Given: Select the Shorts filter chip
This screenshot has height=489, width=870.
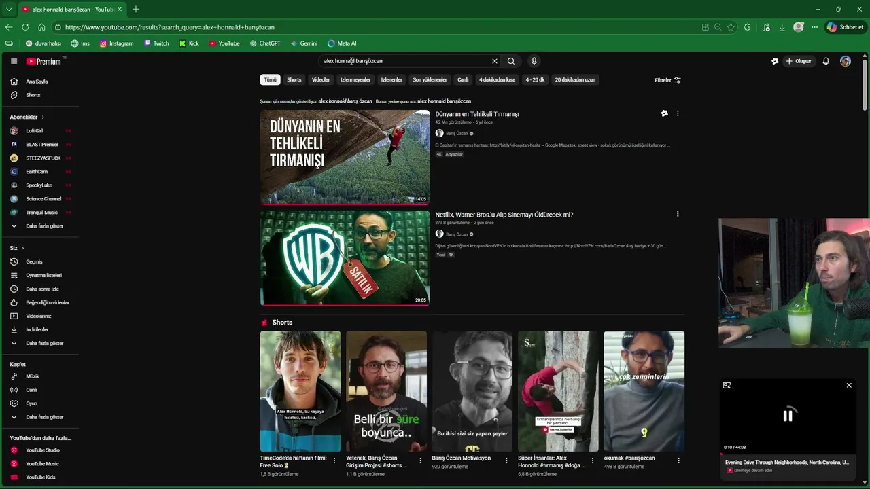Looking at the screenshot, I should point(294,79).
